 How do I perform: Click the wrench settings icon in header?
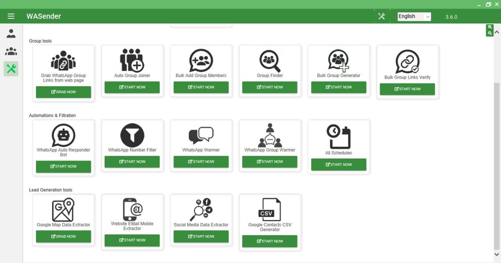(382, 16)
